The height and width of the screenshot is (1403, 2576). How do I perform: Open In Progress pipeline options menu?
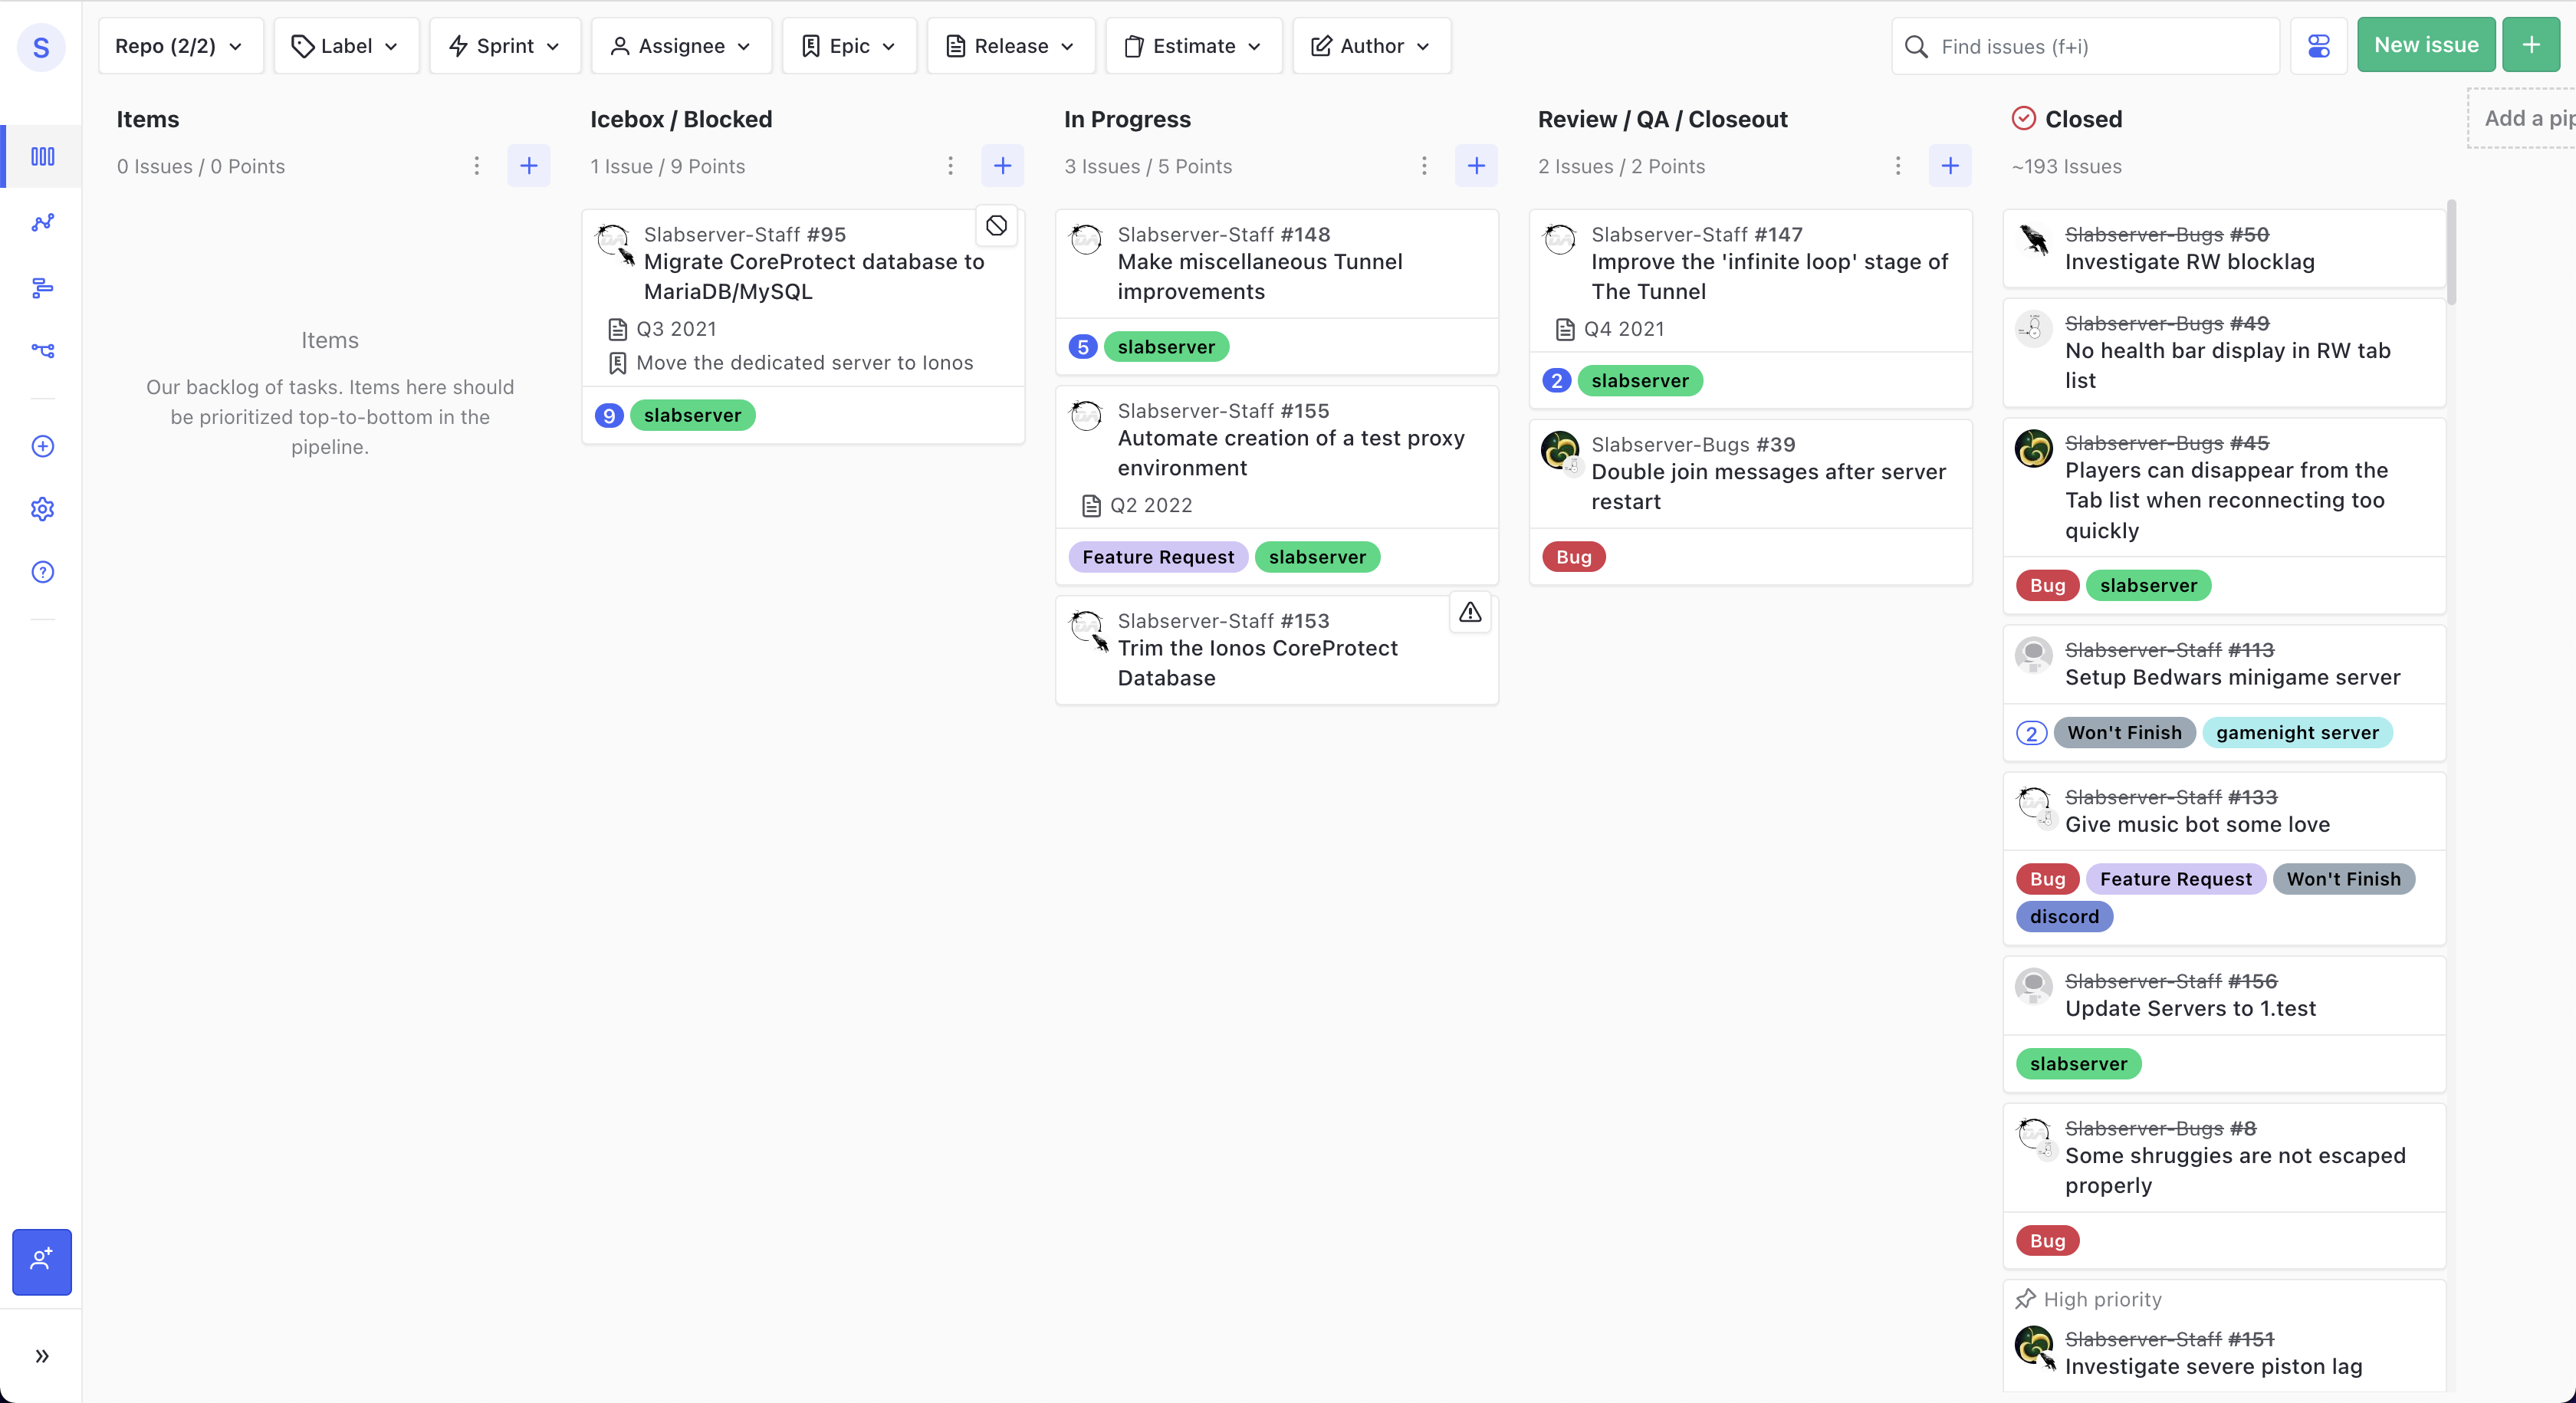[1424, 166]
